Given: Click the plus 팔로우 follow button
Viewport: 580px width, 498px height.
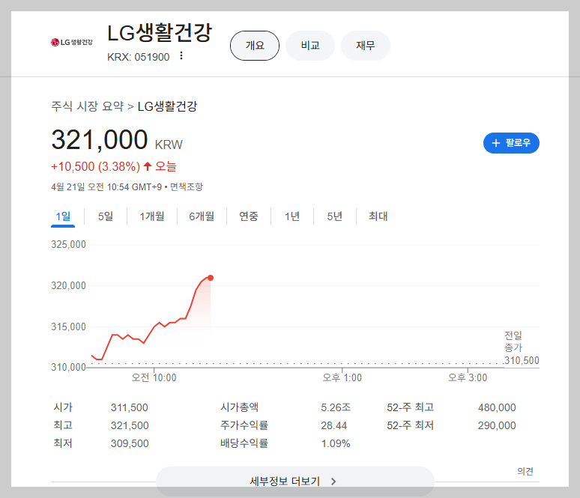Looking at the screenshot, I should pos(511,143).
